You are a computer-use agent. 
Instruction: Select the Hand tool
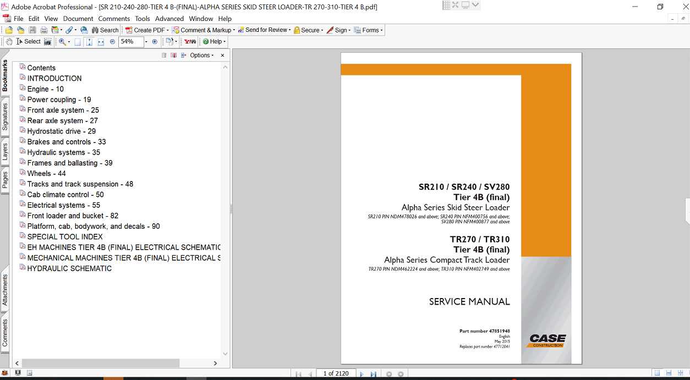[9, 42]
